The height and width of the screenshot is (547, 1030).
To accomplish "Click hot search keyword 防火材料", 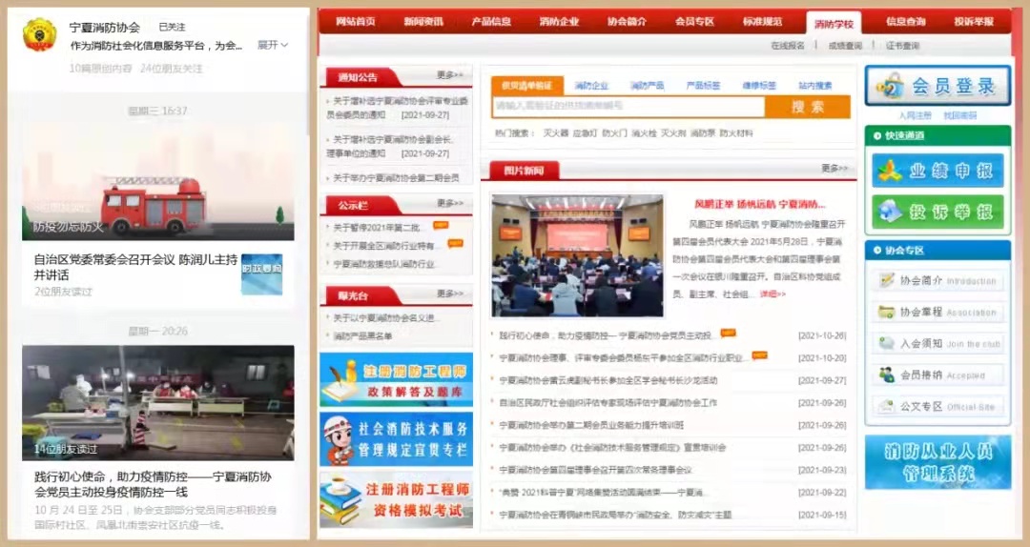I will [x=736, y=133].
